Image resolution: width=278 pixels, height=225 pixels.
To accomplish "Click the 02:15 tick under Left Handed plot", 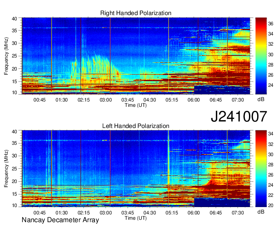I will [84, 213].
